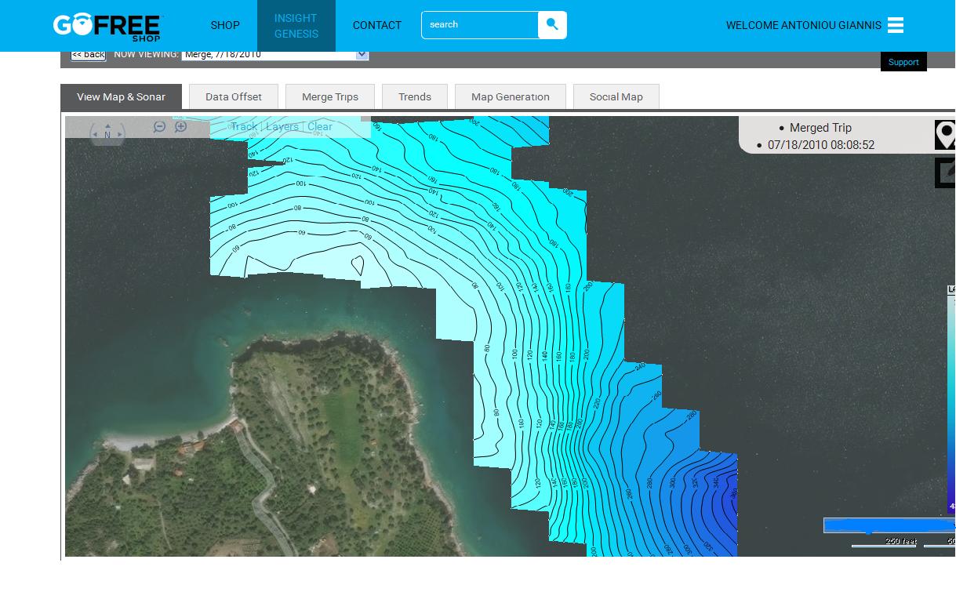The height and width of the screenshot is (592, 956).
Task: Zoom out the map with the minus magnifier
Action: 159,126
